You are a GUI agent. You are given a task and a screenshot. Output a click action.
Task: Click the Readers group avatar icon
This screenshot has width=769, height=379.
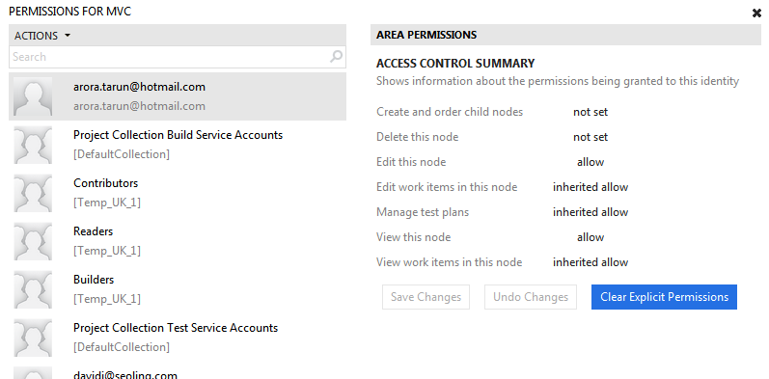[33, 241]
